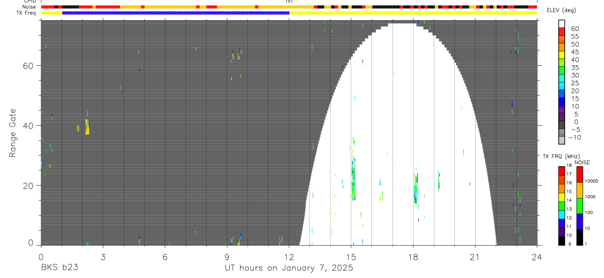Viewport: 604px width, 278px height.
Task: Click range gate tick label '60'
Action: (29, 66)
